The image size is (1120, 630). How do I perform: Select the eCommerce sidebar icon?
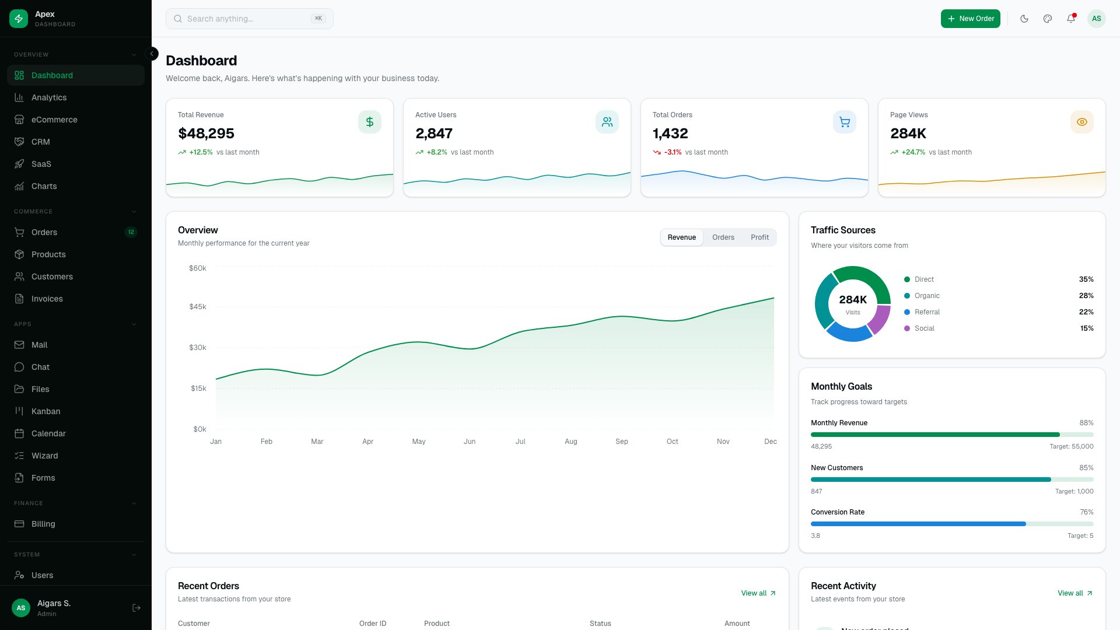tap(19, 120)
